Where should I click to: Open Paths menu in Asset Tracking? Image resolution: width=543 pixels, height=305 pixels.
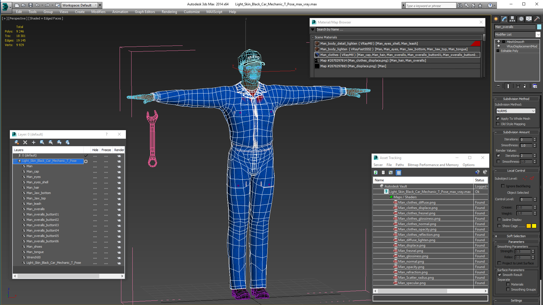(399, 165)
